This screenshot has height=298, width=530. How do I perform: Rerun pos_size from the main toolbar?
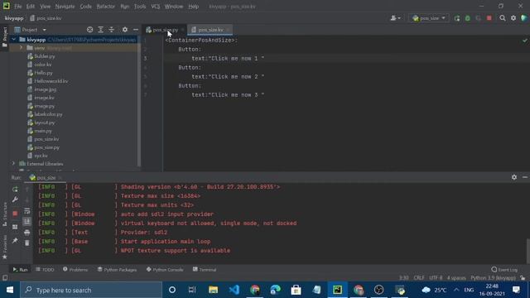click(457, 18)
